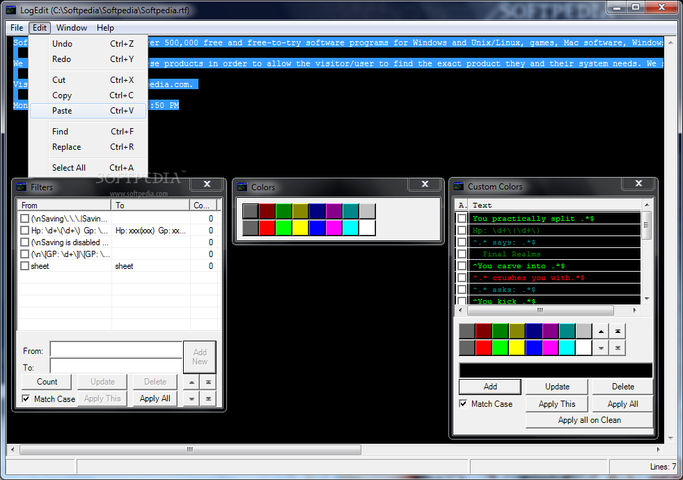Pick bright blue swatch in Custom Colors panel
This screenshot has width=683, height=480.
click(x=533, y=348)
